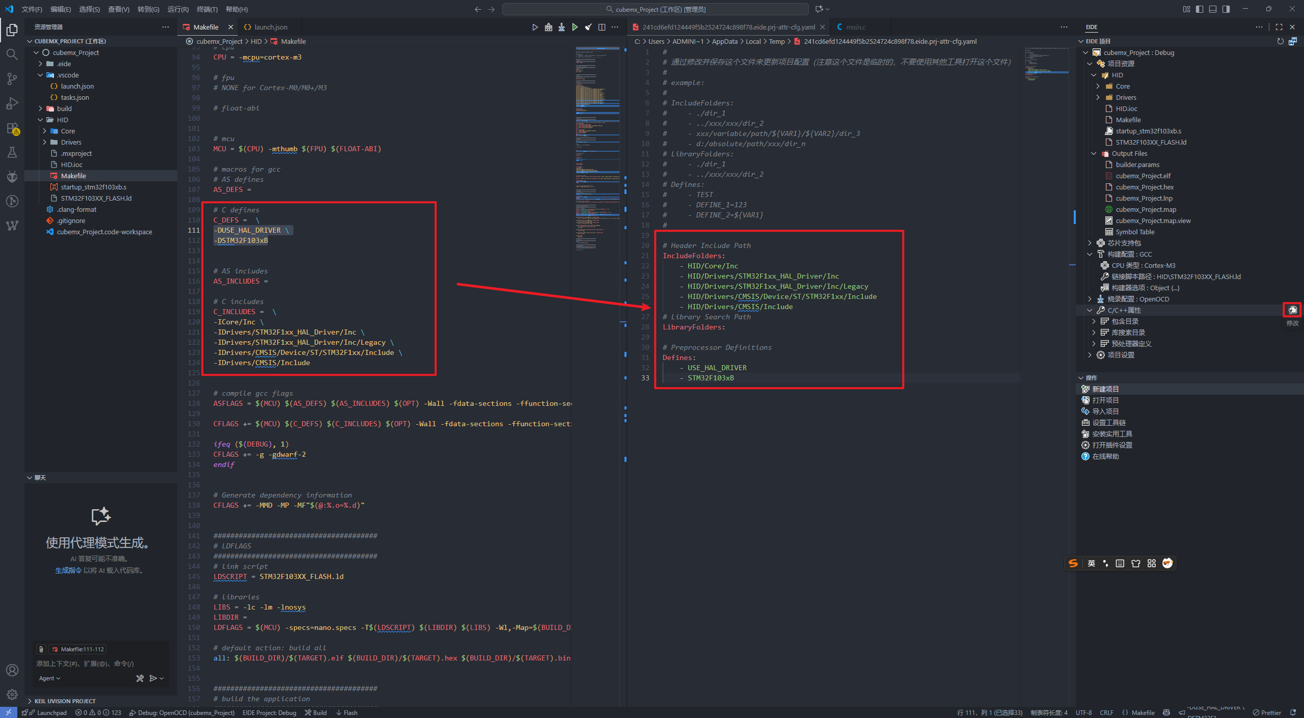Click the modify icon beside C/C++属性
1304x718 pixels.
point(1292,310)
